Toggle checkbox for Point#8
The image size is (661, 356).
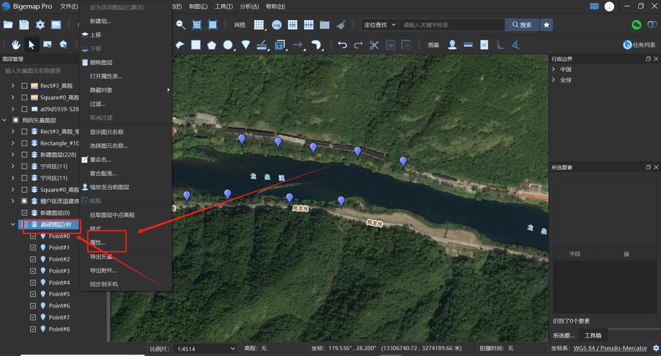click(x=33, y=329)
